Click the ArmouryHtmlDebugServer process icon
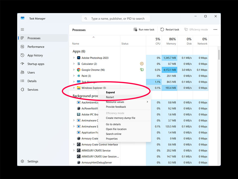The height and width of the screenshot is (179, 238). pos(79,162)
